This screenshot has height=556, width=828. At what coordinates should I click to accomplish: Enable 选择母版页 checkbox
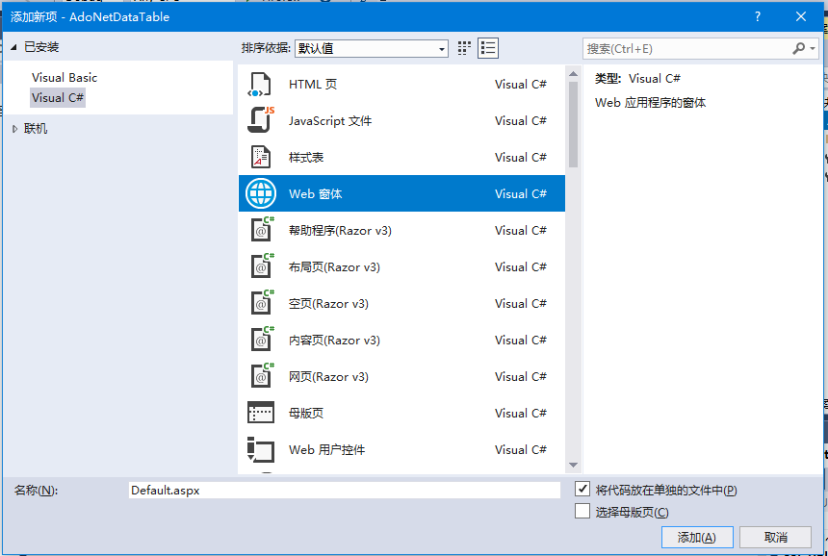pos(582,512)
